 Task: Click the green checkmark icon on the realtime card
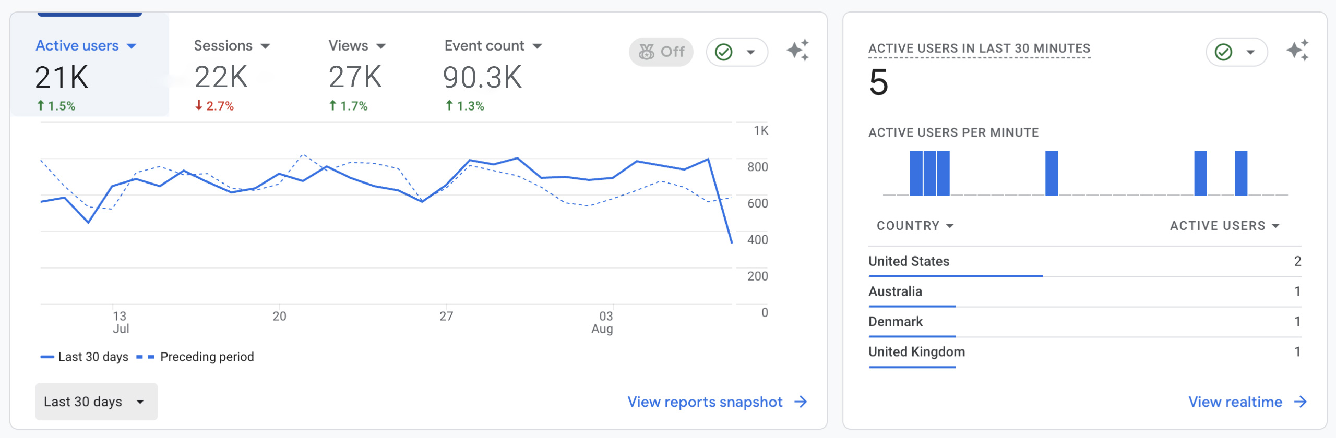point(1223,52)
